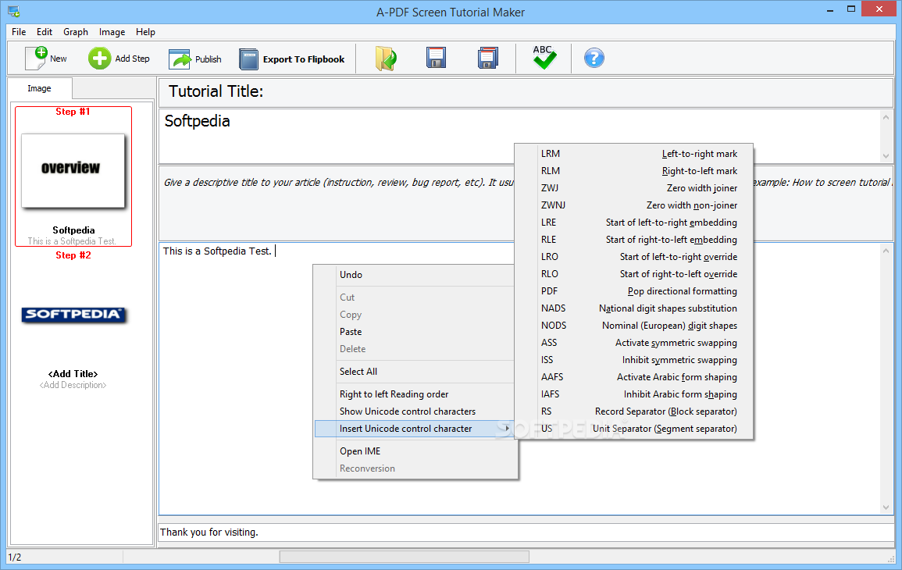902x570 pixels.
Task: Insert PDF Pop directional formatting
Action: [633, 291]
